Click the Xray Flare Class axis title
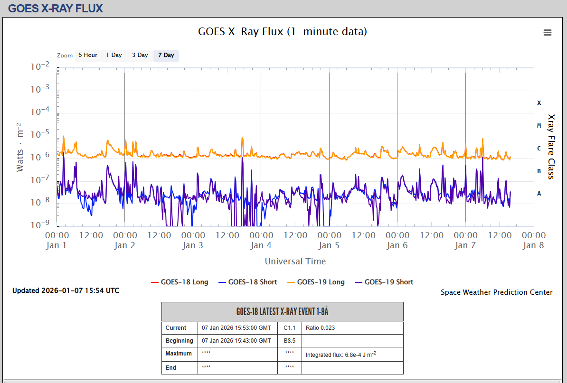The height and width of the screenshot is (383, 567). pos(551,147)
